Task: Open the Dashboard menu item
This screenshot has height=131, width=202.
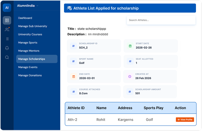Action: (x=25, y=18)
